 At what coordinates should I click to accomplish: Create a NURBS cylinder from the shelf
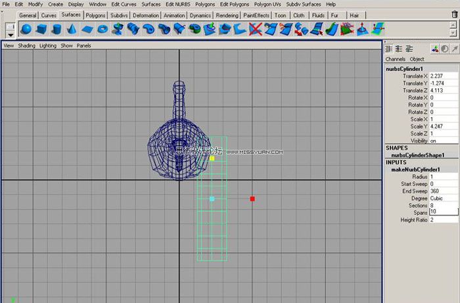point(57,28)
